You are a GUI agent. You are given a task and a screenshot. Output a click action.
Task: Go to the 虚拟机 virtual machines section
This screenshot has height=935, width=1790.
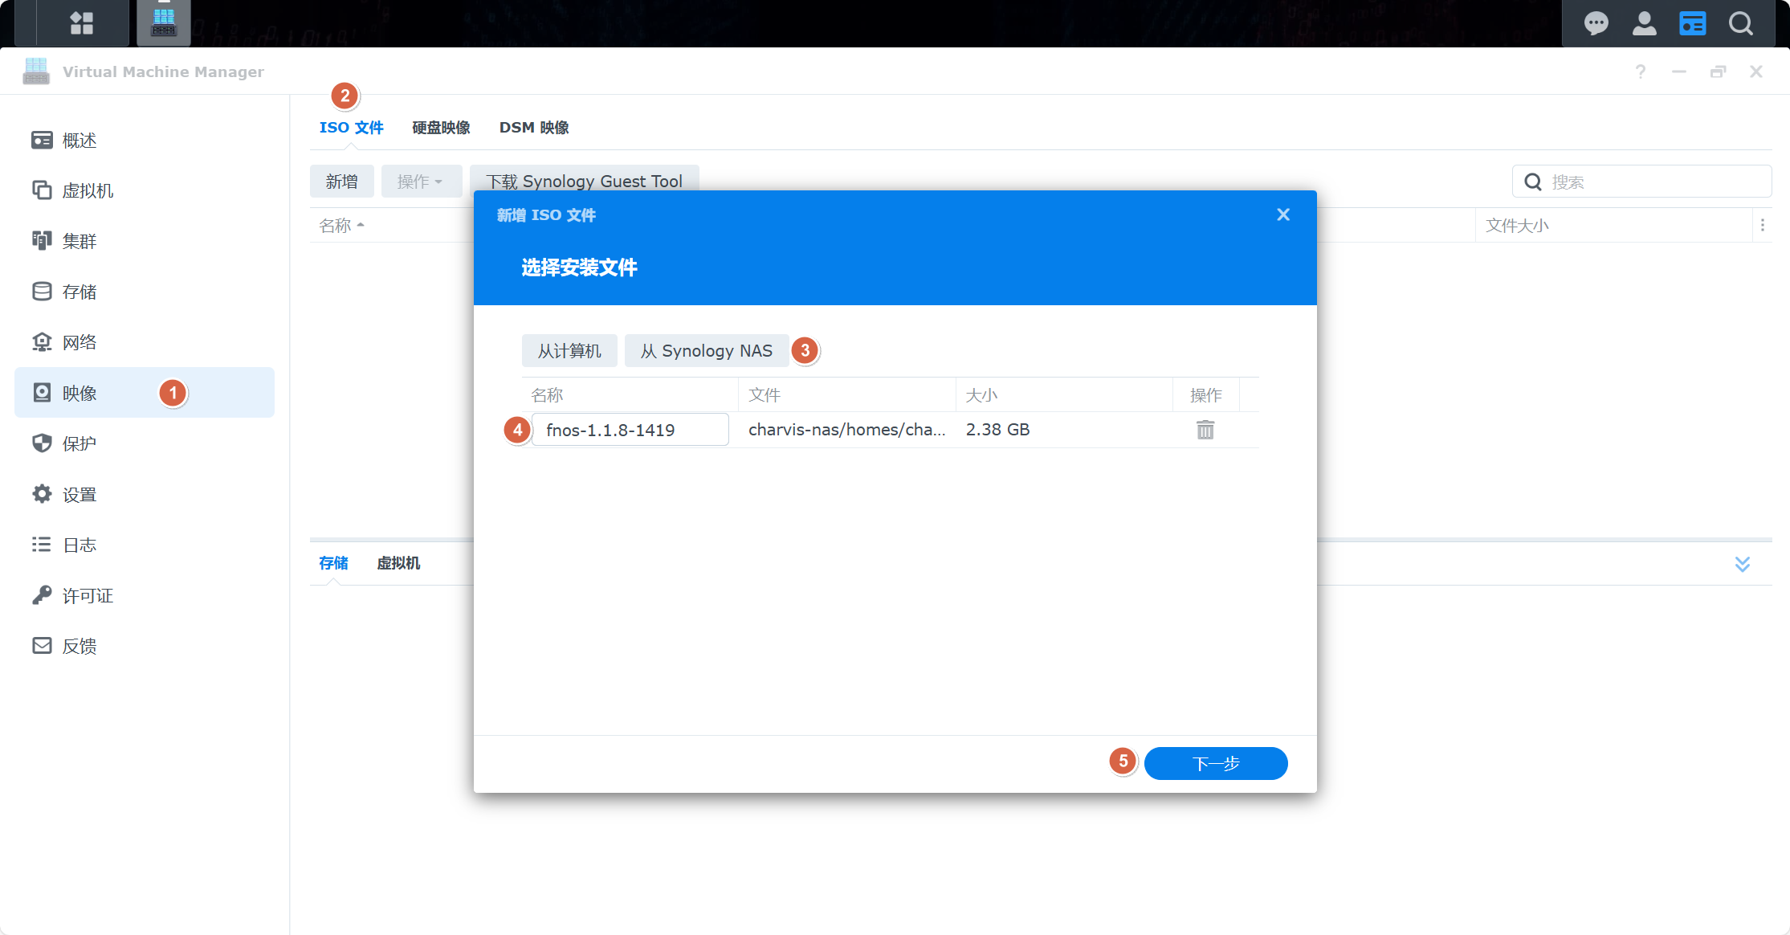87,190
